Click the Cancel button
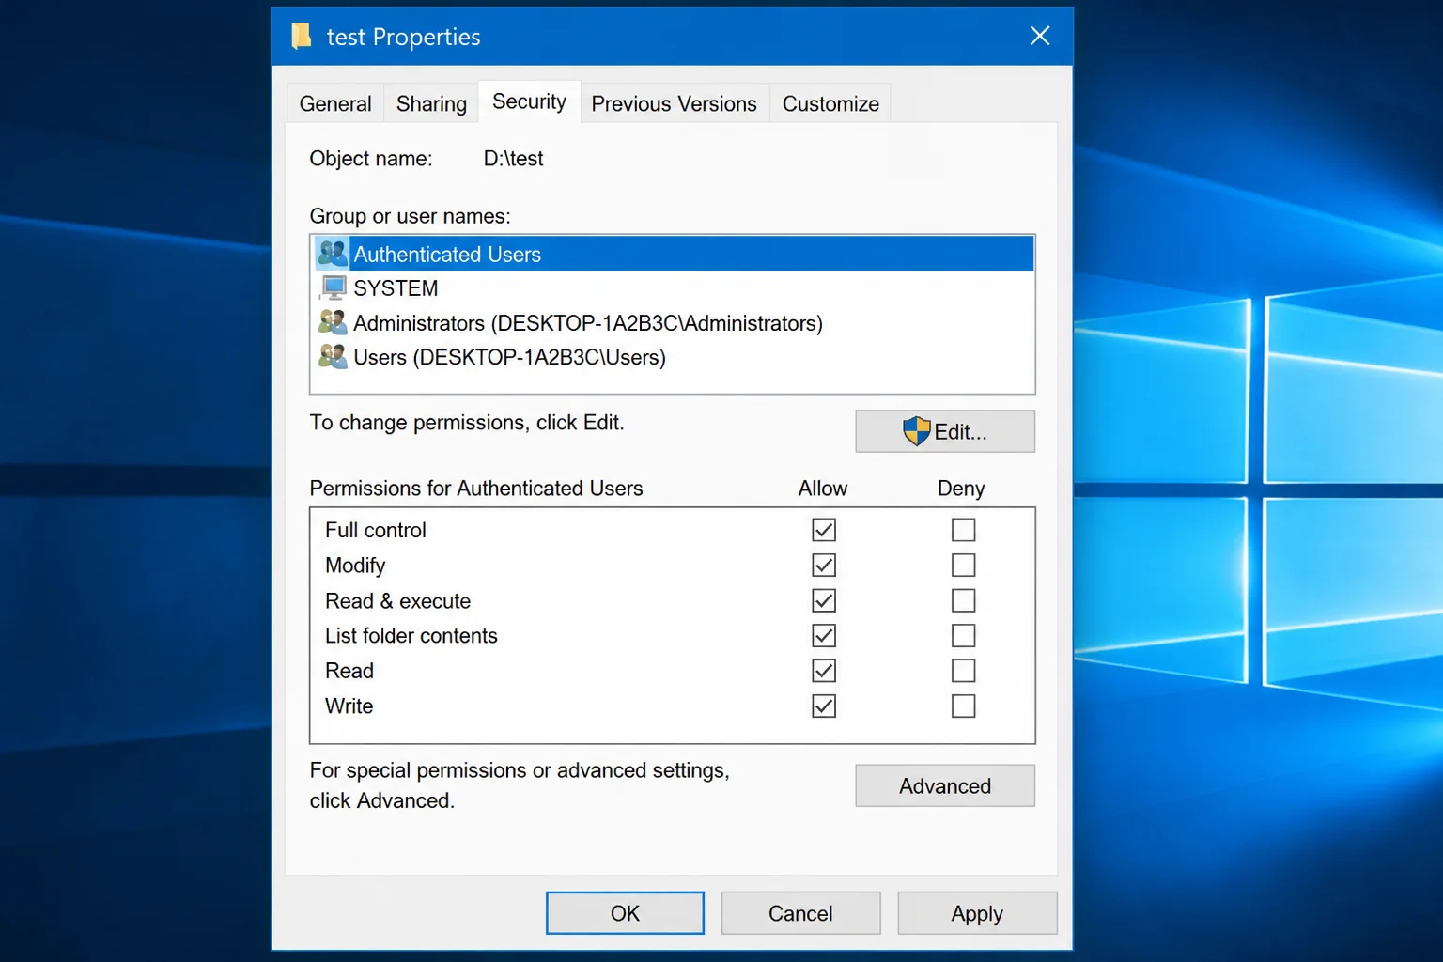Image resolution: width=1443 pixels, height=962 pixels. pyautogui.click(x=800, y=913)
